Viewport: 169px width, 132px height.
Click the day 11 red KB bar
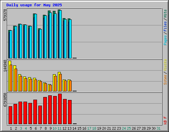(x=60, y=109)
